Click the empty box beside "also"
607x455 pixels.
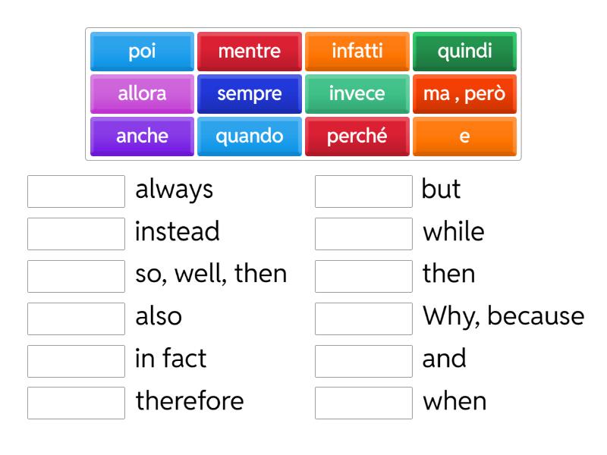pos(74,317)
